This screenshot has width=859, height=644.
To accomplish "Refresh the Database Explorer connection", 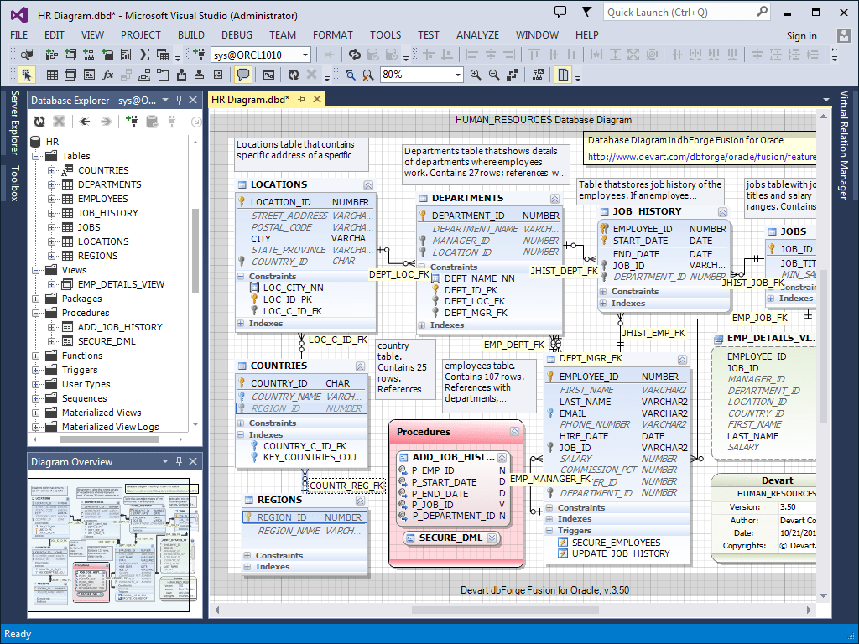I will click(x=40, y=122).
